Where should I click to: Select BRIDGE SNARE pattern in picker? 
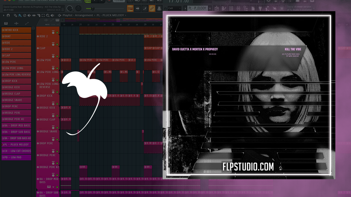16,100
